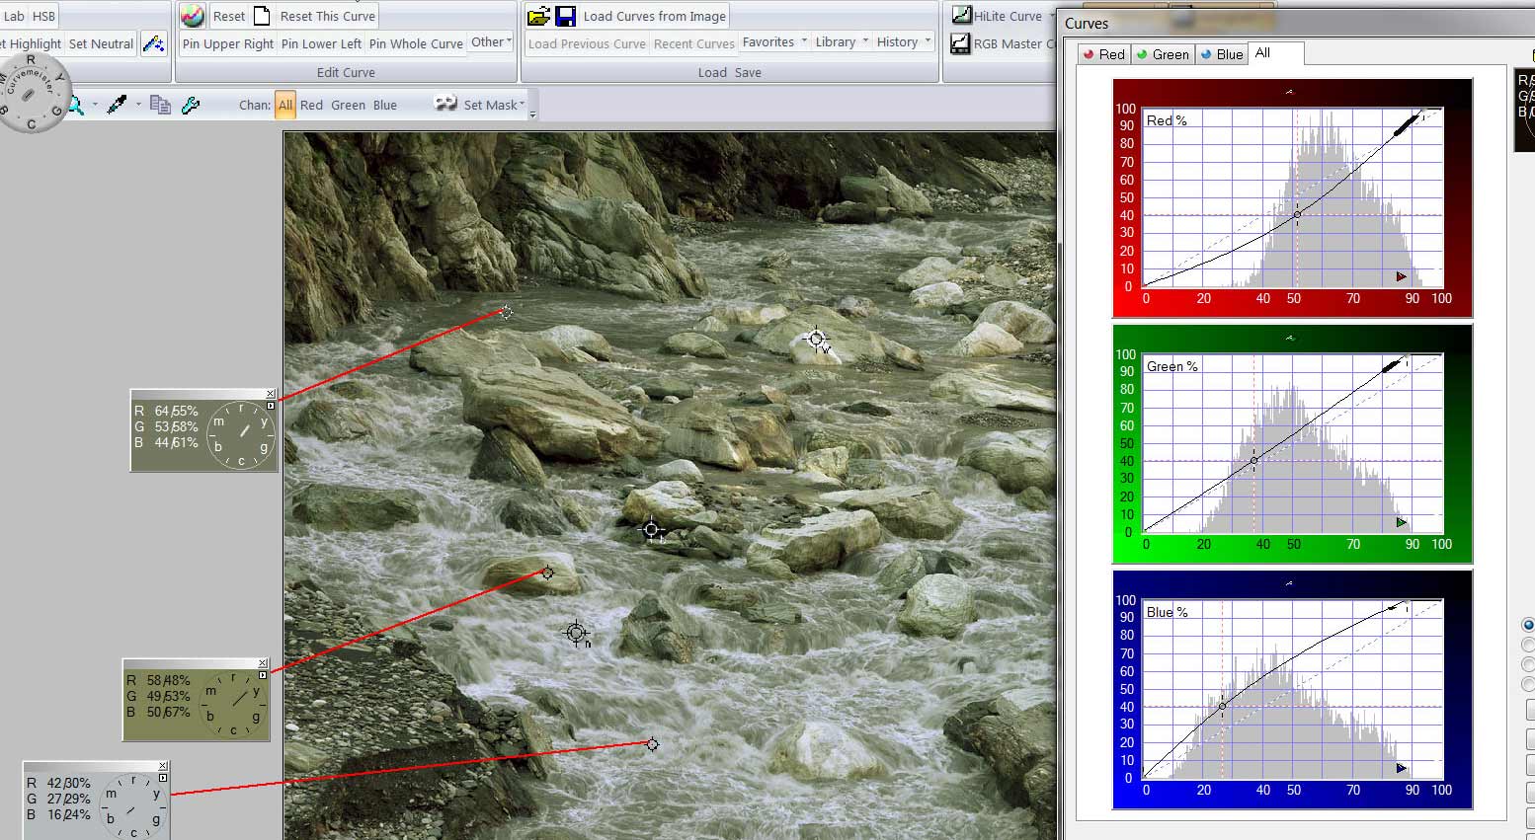Click the open folder icon in Load Save
Screen dimensions: 1535x840
[538, 16]
